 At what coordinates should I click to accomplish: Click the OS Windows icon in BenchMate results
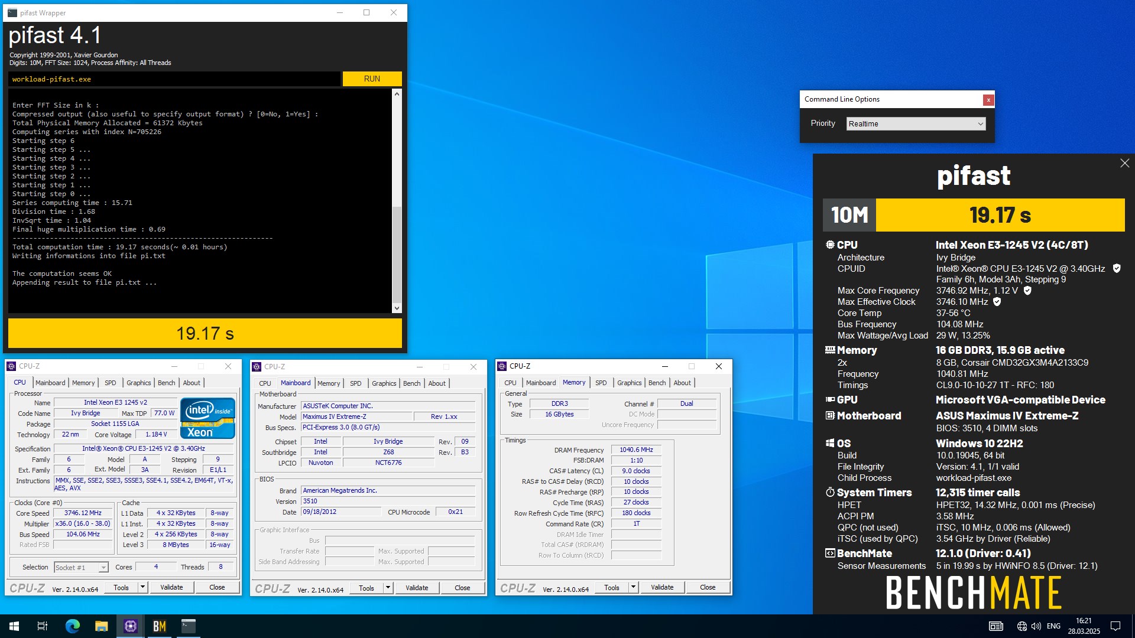830,443
